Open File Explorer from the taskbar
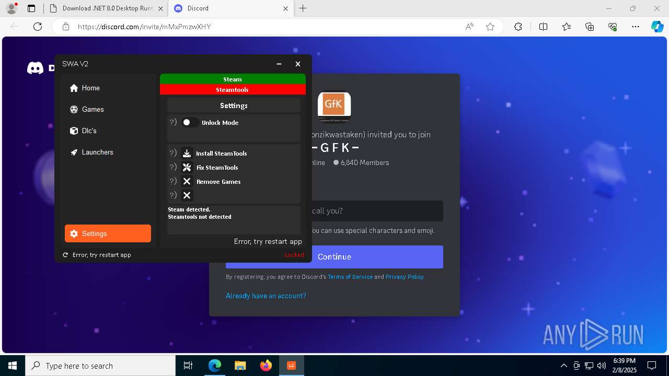 (x=240, y=366)
